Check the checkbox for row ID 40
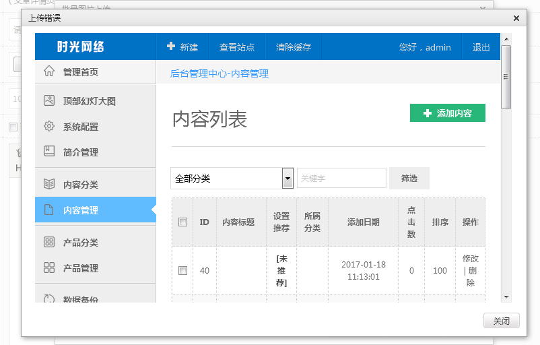Image resolution: width=540 pixels, height=345 pixels. (182, 270)
